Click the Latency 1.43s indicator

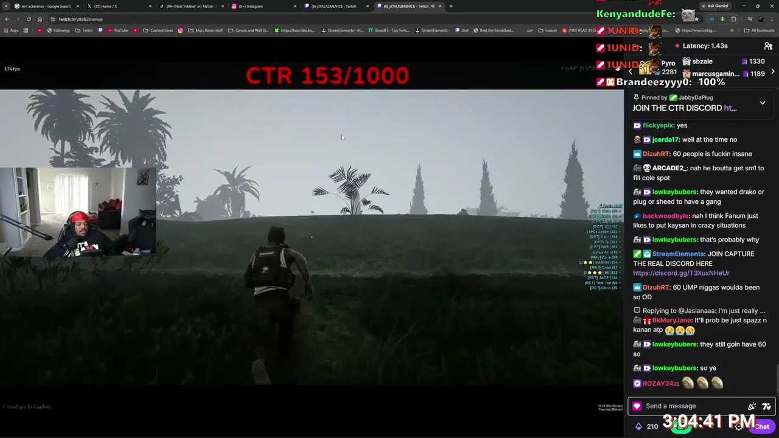701,46
